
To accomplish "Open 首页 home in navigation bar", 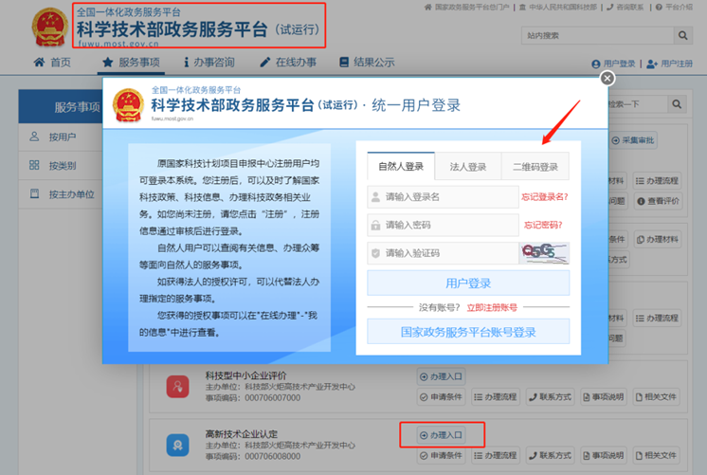I will (52, 63).
